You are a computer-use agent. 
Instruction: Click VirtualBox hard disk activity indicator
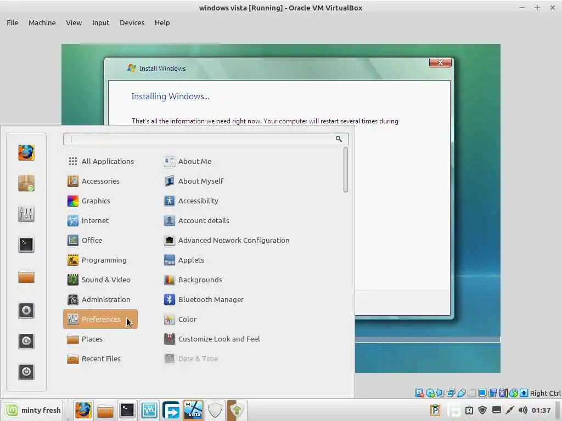coord(419,393)
